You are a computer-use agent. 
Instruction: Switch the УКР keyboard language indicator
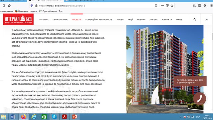pos(198,117)
